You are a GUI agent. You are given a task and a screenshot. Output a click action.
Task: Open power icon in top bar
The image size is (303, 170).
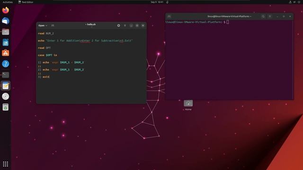tap(299, 2)
